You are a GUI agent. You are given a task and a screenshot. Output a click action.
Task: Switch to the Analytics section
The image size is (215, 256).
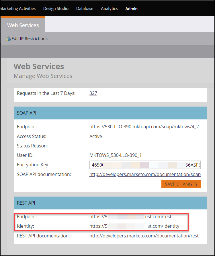[109, 9]
